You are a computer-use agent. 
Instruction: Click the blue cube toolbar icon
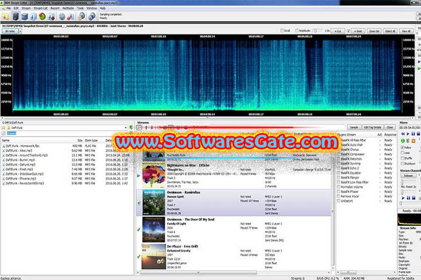click(x=25, y=16)
